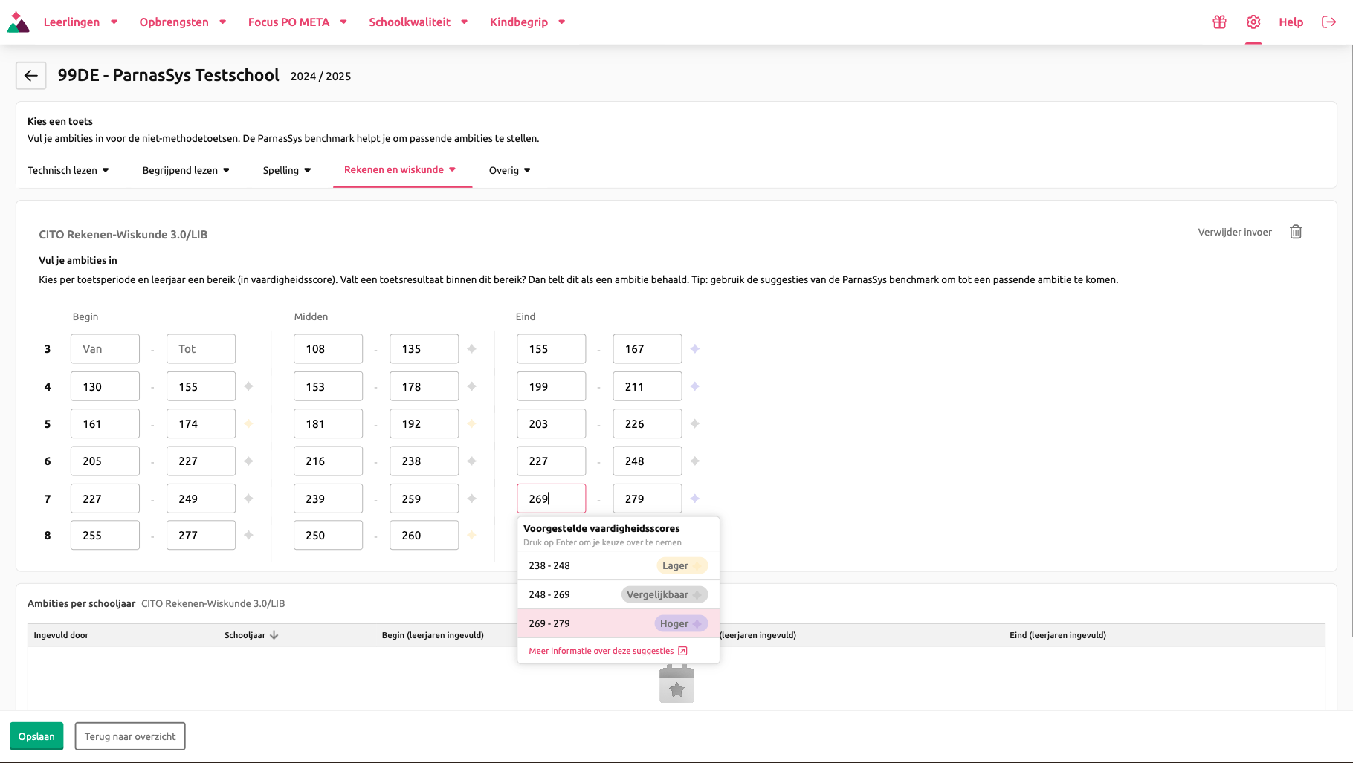
Task: Click suggestion sparkle for grade 5 Begin
Action: point(249,423)
